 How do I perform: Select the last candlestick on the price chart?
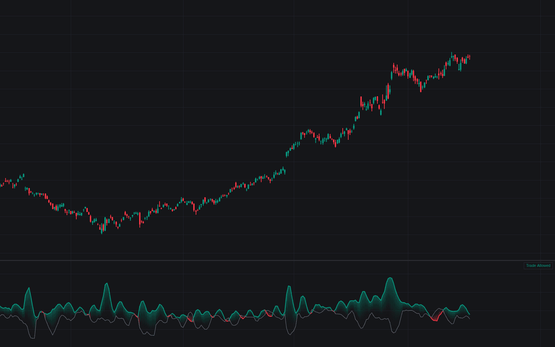(x=469, y=57)
